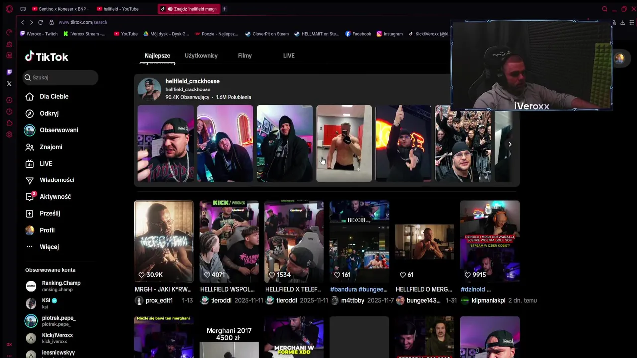The image size is (637, 358).
Task: Open hellfield_crackhouse profile name
Action: coord(193,81)
